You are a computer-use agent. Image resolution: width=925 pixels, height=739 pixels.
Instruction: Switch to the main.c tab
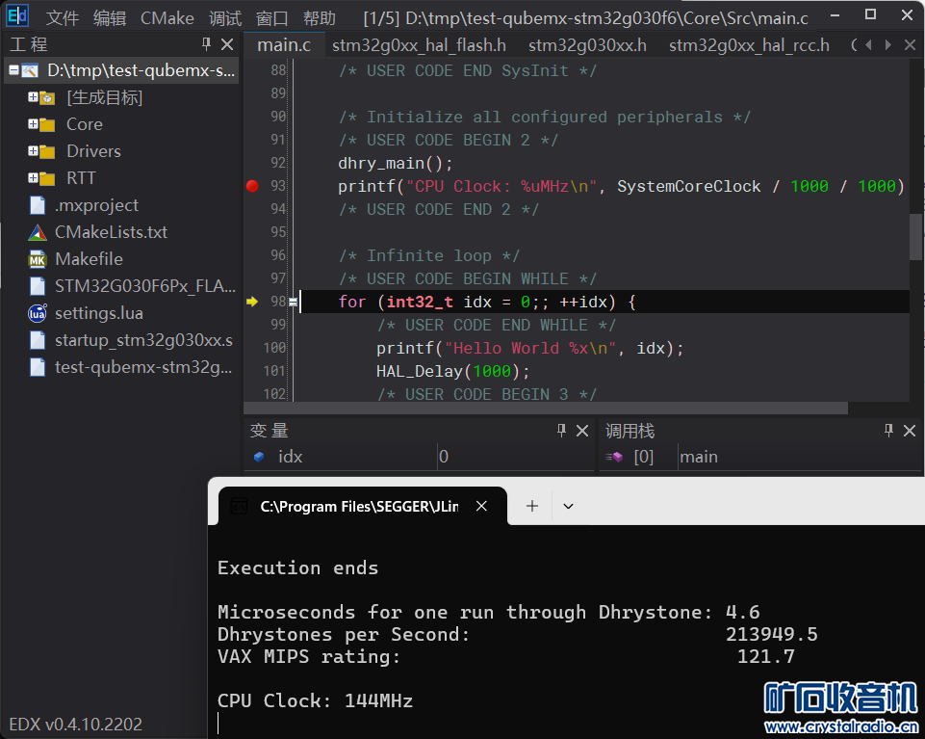(284, 45)
